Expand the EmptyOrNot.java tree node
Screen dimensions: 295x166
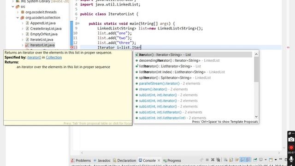[23, 34]
